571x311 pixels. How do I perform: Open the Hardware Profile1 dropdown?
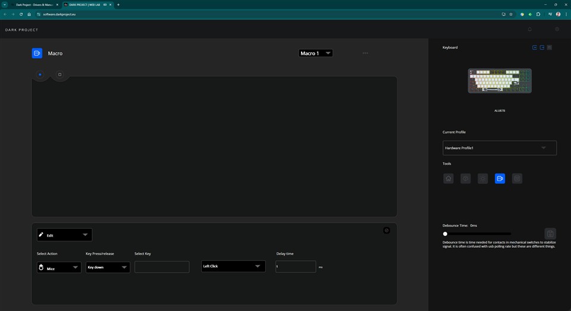500,148
